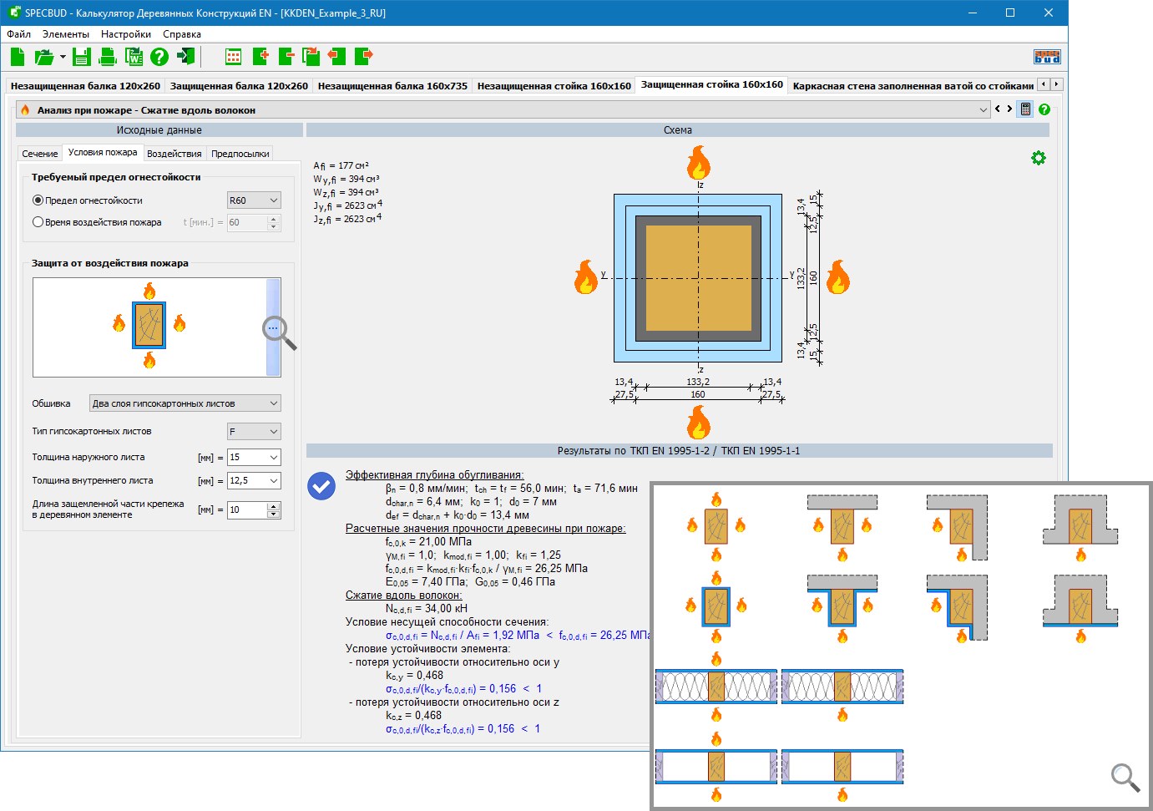The width and height of the screenshot is (1153, 811).
Task: Click the green printer icon
Action: 108,57
